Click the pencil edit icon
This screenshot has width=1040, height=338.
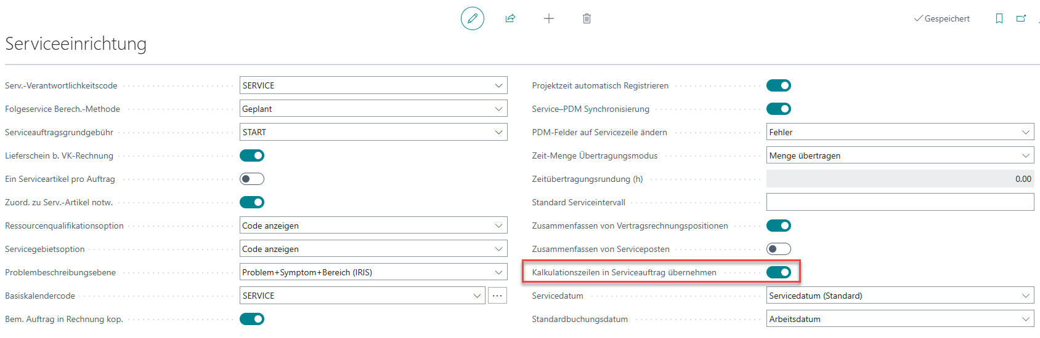[x=473, y=18]
